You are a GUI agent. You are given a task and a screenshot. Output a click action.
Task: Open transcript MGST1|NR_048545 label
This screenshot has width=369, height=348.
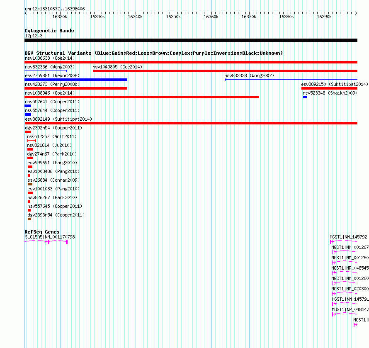pyautogui.click(x=350, y=268)
